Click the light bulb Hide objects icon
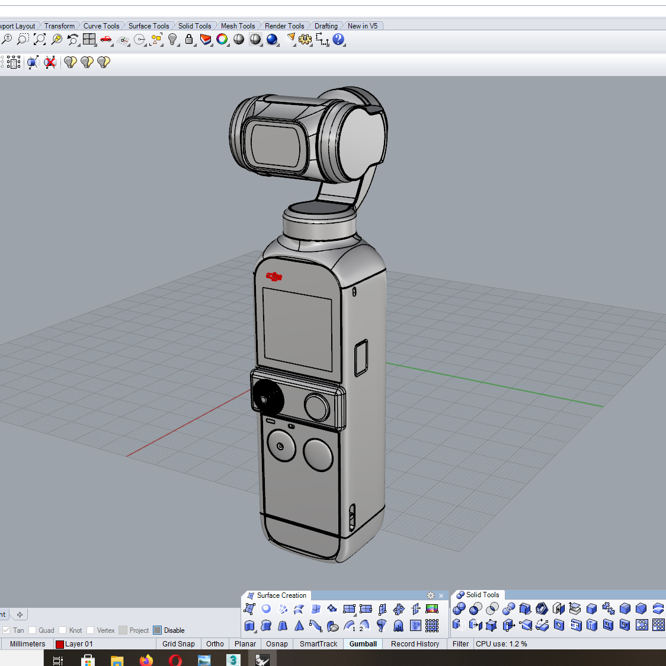This screenshot has height=666, width=666. point(172,39)
